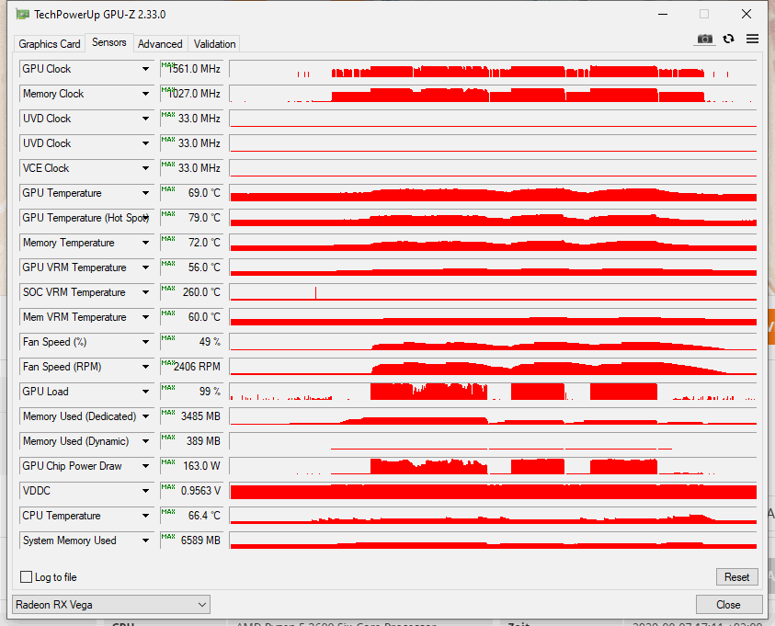Open the GPU Temperature sensor dropdown
775x626 pixels.
[146, 193]
